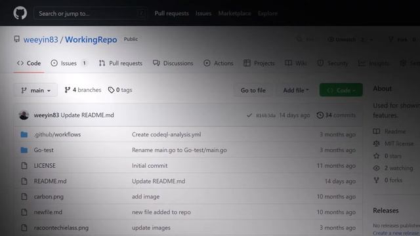
Task: Click the file icon beside LICENSE
Action: [x=24, y=166]
